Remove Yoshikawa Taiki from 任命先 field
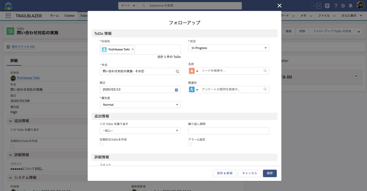 pos(133,49)
